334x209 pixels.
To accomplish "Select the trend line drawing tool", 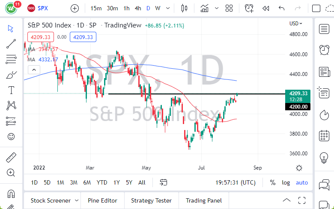I will click(12, 43).
